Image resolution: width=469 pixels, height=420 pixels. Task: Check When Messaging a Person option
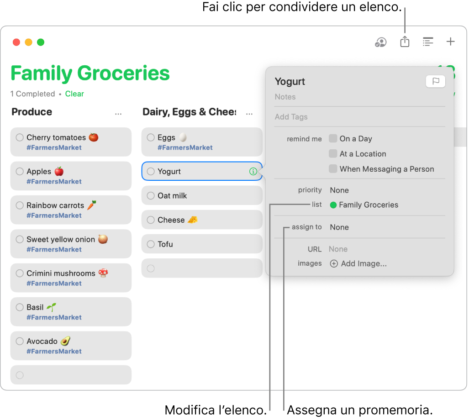(x=333, y=169)
